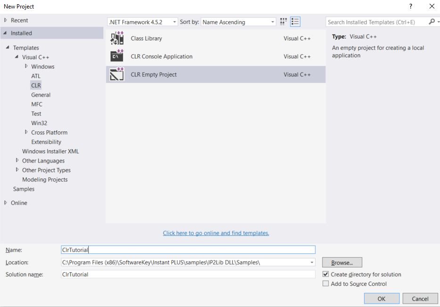440x307 pixels.
Task: Click the Cancel button
Action: click(420, 299)
